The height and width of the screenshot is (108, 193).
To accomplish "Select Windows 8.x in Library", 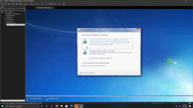I will [x=10, y=19].
